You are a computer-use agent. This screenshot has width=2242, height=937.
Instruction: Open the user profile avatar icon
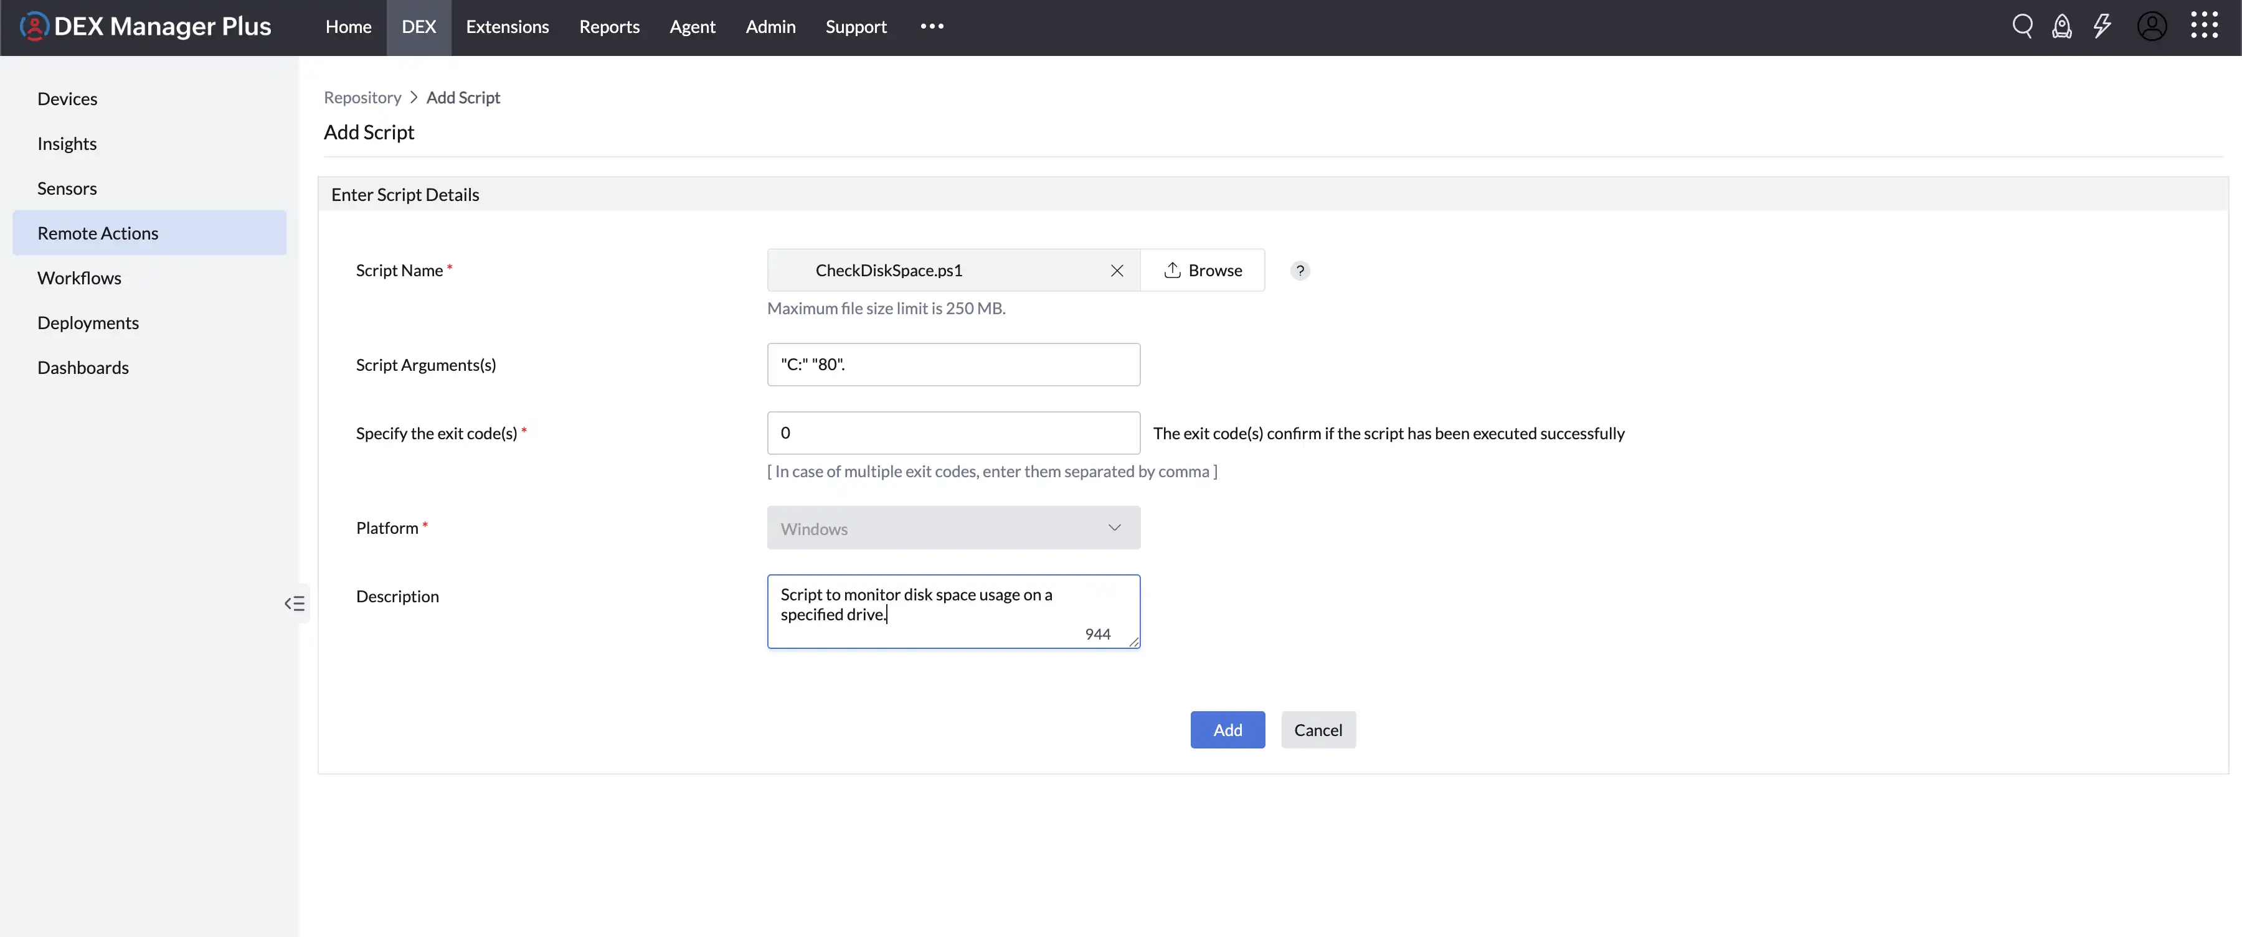(x=2152, y=26)
